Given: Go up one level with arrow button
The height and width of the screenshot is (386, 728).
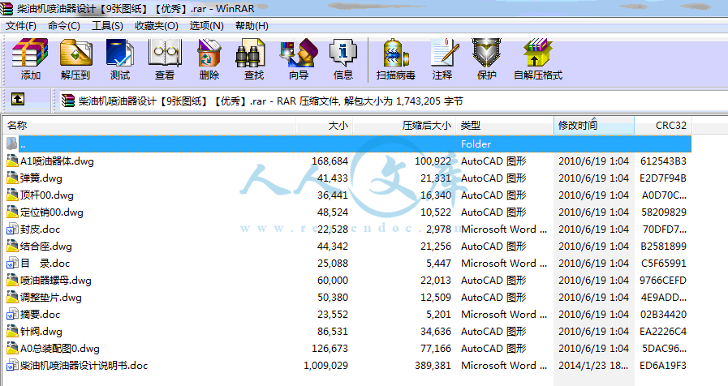Looking at the screenshot, I should pos(18,99).
